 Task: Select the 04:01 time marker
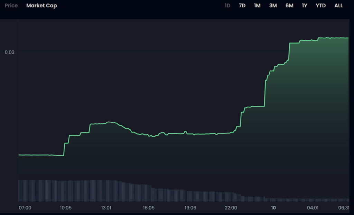tap(313, 208)
